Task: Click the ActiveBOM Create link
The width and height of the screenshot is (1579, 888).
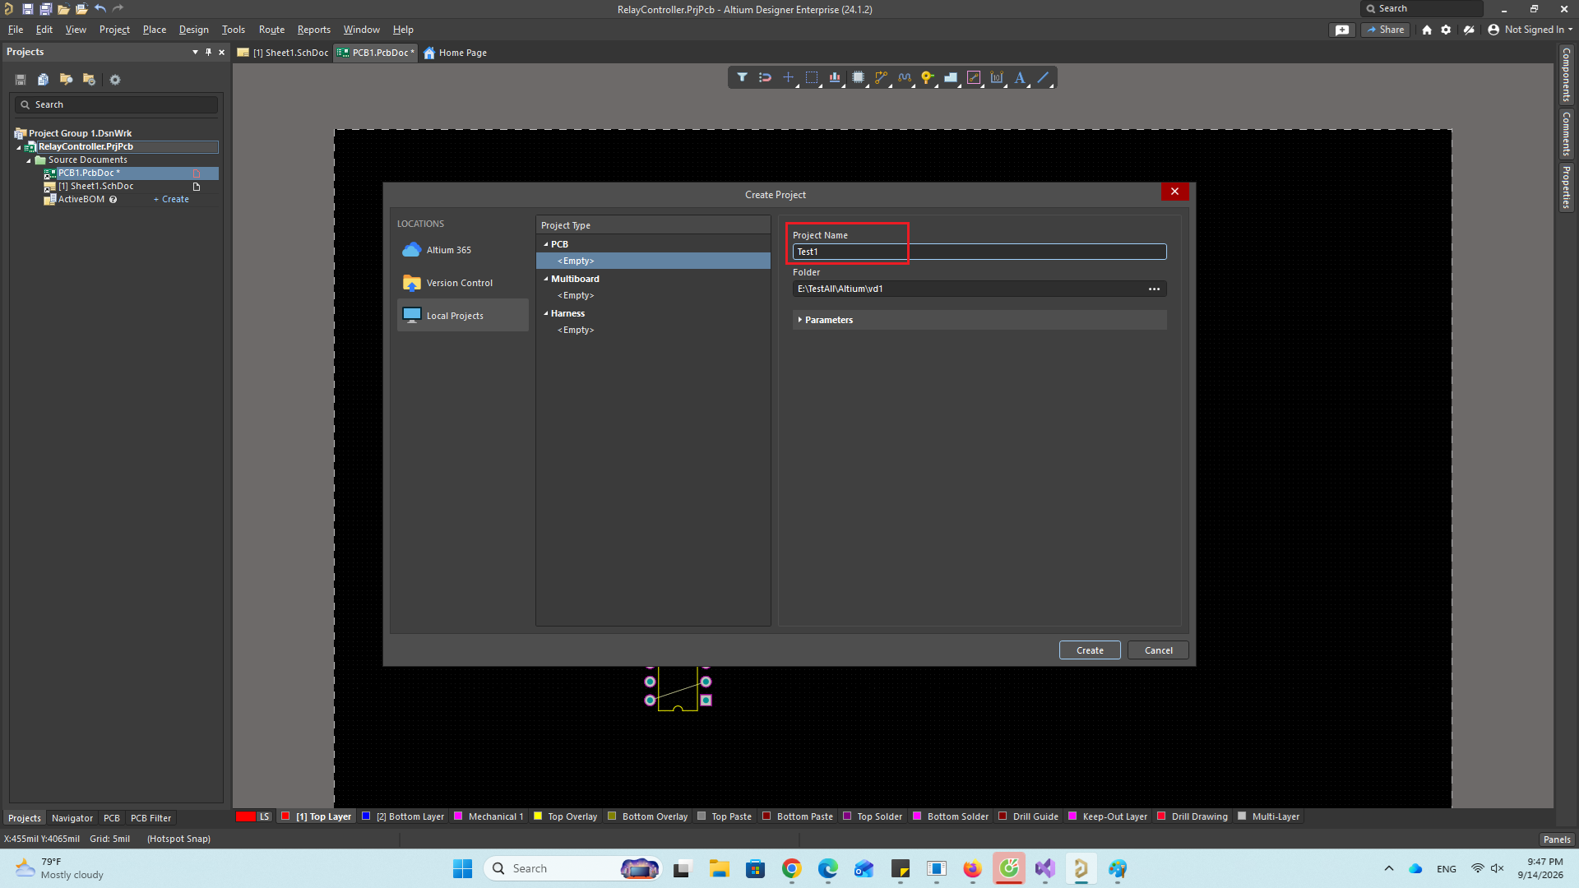Action: pos(172,200)
